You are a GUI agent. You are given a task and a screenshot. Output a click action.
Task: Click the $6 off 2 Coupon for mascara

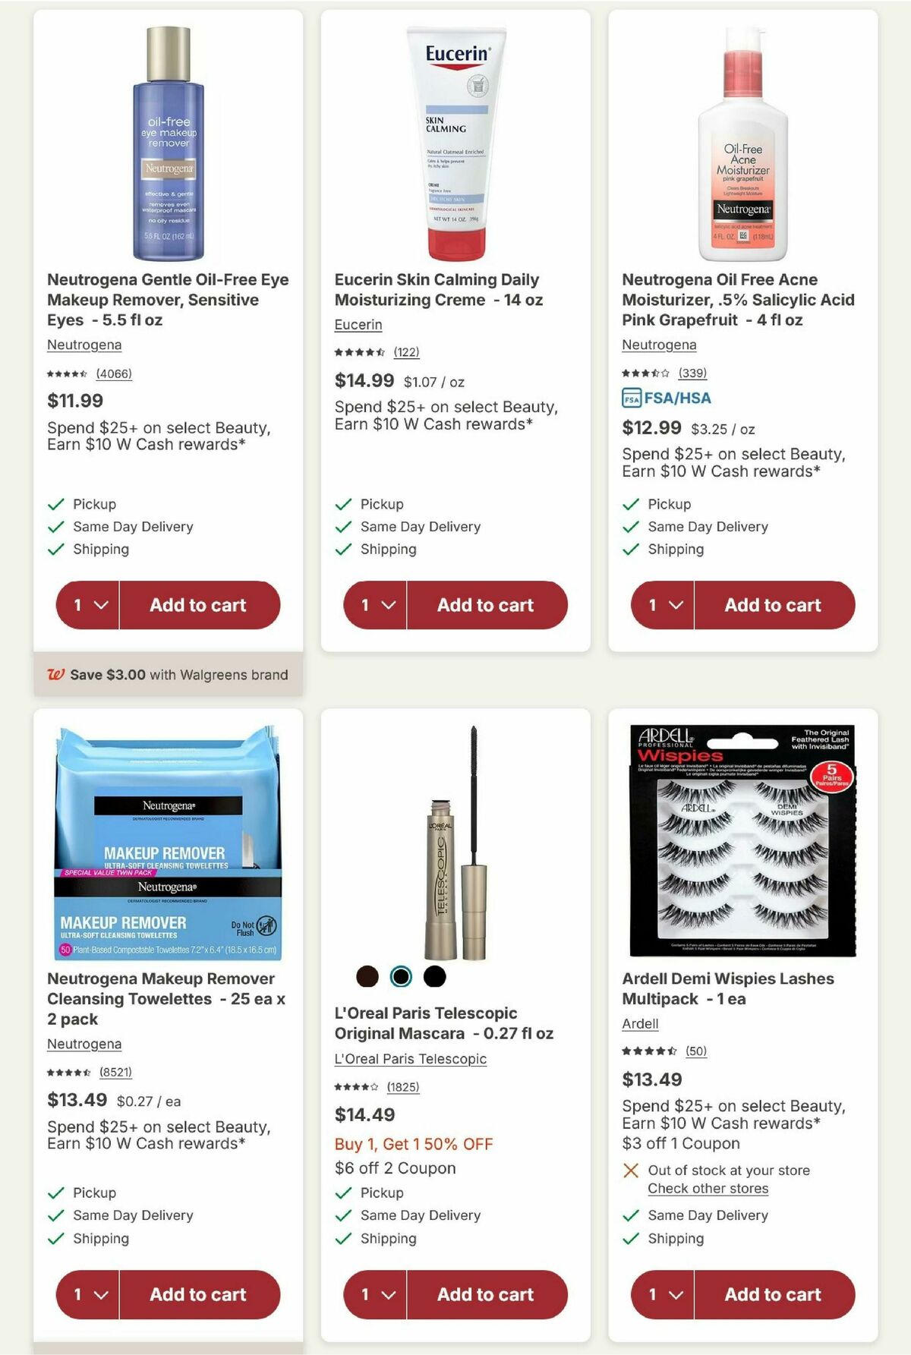pyautogui.click(x=396, y=1168)
